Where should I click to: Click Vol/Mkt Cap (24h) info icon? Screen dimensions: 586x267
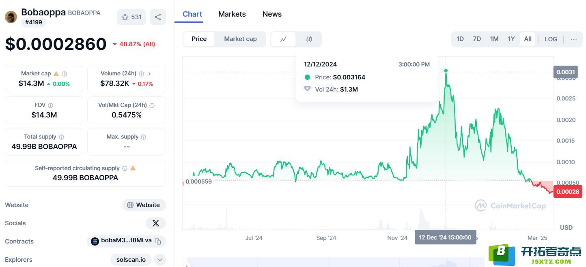(152, 105)
